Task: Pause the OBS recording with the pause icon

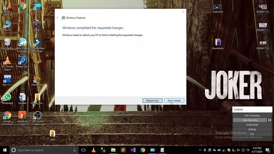Action: (269, 120)
